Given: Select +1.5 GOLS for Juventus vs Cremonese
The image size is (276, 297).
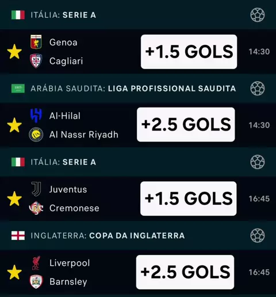Looking at the screenshot, I should pos(189,199).
